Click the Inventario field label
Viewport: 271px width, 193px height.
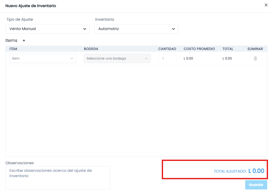[x=105, y=19]
